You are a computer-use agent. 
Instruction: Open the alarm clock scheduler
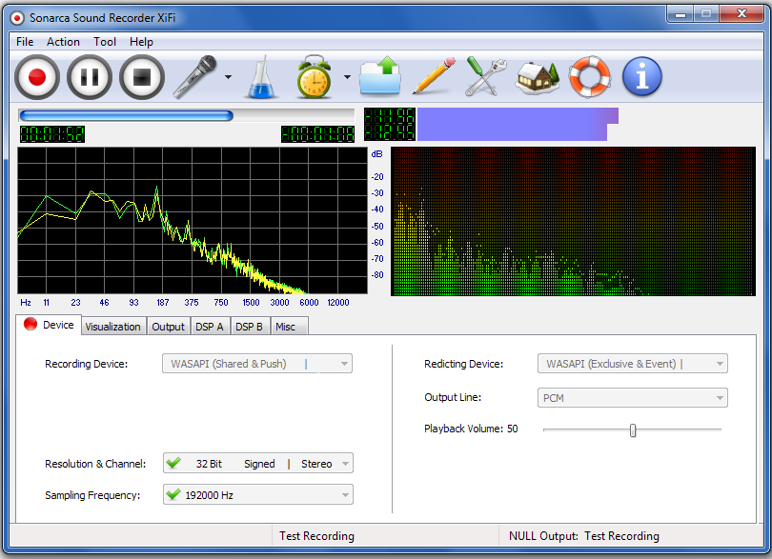click(x=314, y=77)
